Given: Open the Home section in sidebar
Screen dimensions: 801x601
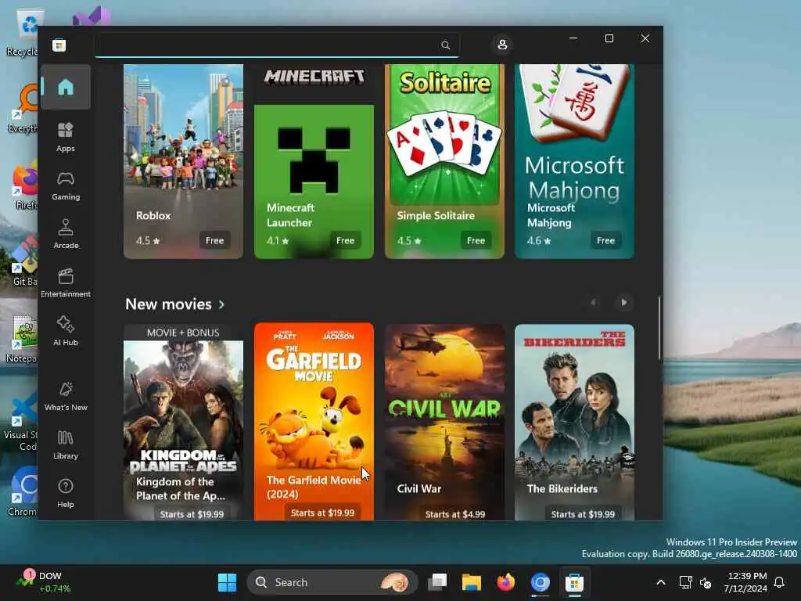Looking at the screenshot, I should point(66,88).
